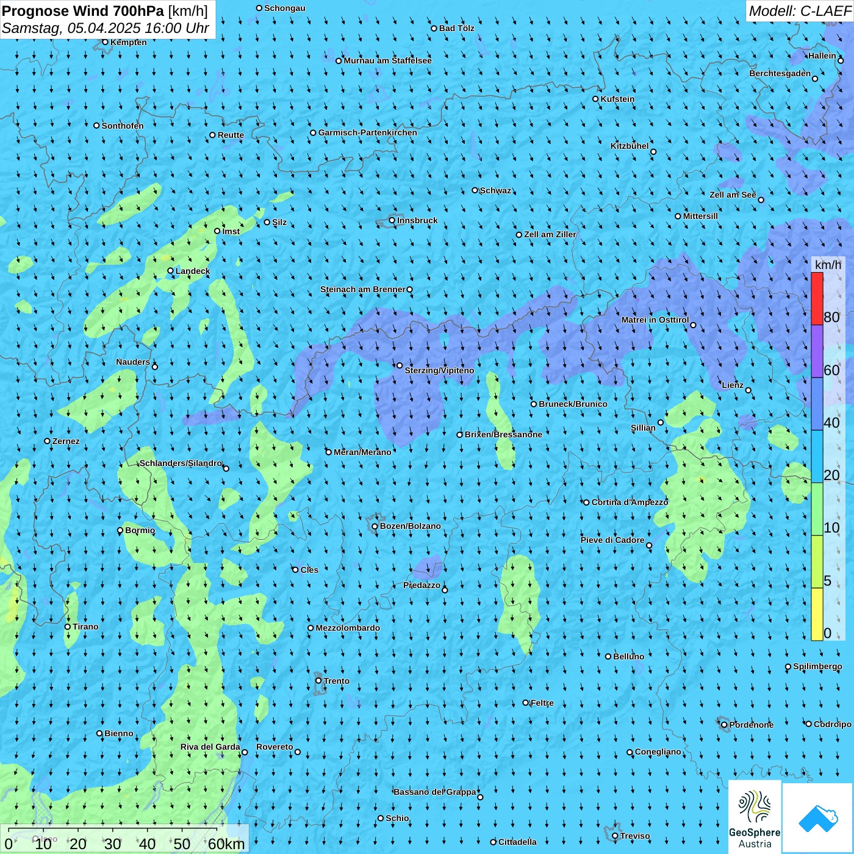The height and width of the screenshot is (854, 854).
Task: Click the Brixen/Bressanone label
Action: [503, 434]
